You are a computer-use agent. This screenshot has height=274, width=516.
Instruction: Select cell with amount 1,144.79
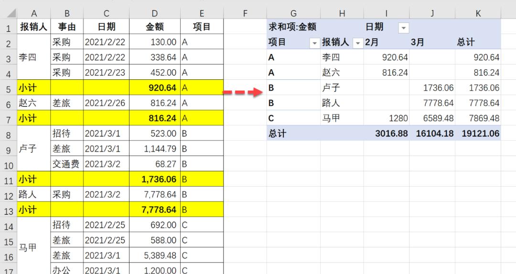[x=155, y=148]
